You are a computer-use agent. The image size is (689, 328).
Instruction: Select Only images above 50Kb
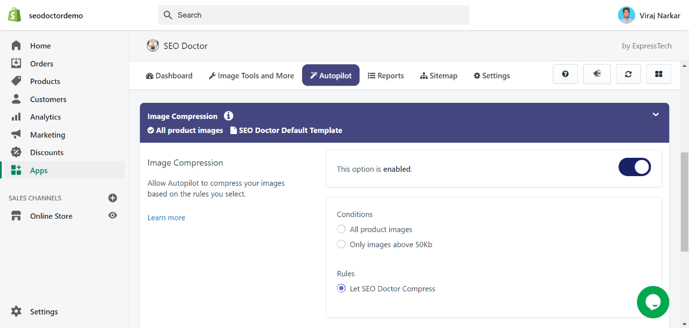[x=341, y=244]
